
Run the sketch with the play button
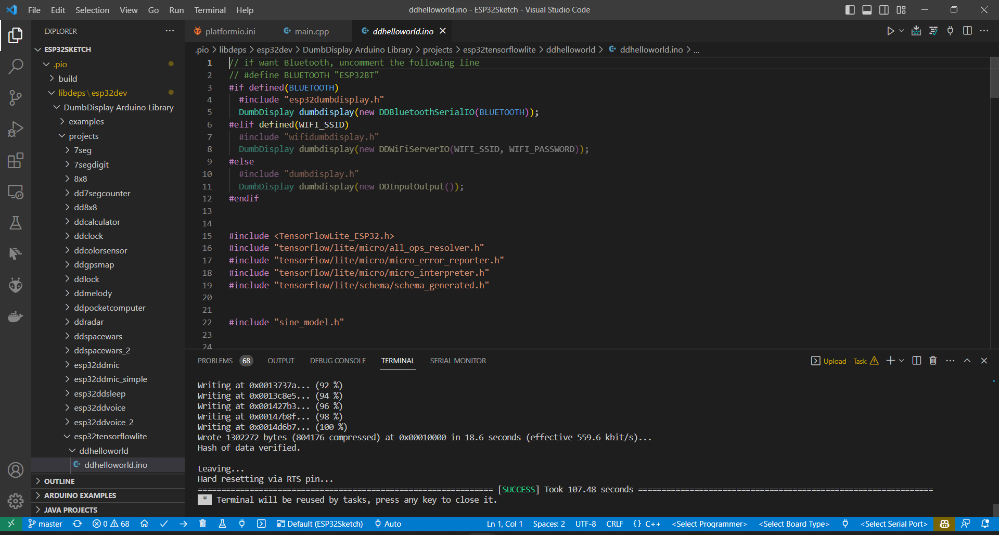tap(890, 31)
